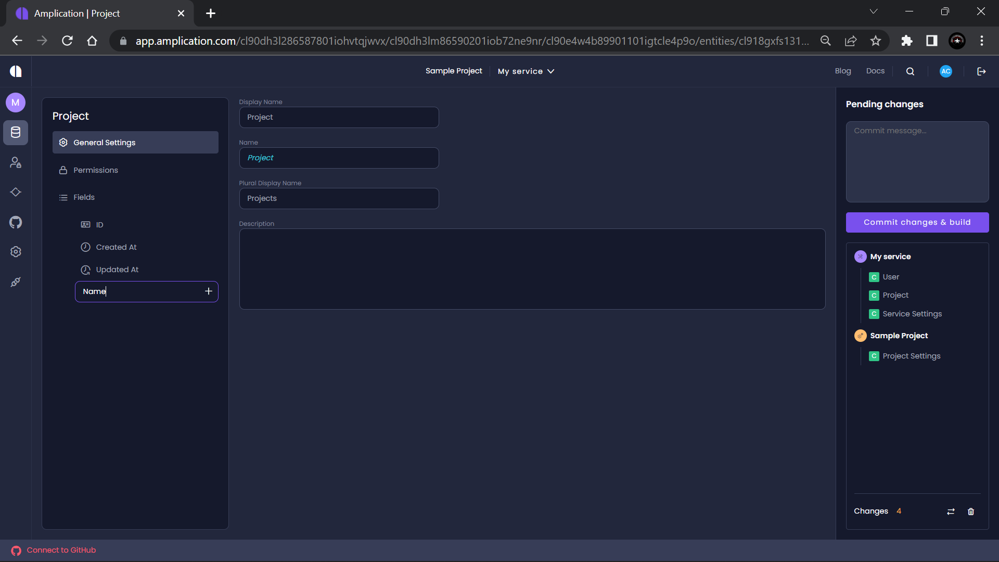Click the compare changes arrows icon
This screenshot has height=562, width=999.
(951, 512)
